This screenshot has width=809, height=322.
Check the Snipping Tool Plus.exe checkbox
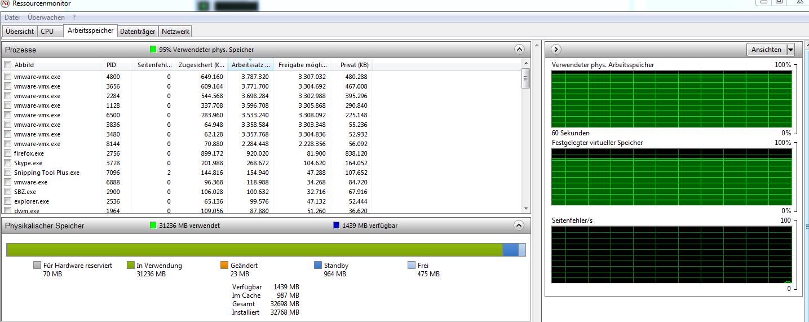[7, 173]
